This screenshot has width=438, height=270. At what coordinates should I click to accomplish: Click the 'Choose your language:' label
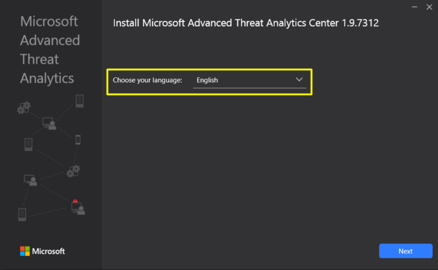tap(148, 80)
